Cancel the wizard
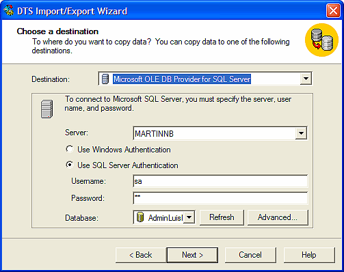Screen dimensions: 344x272 point(250,255)
